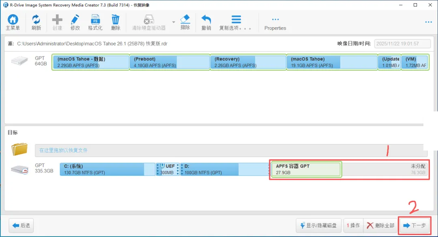Click the 映像日期/时间 field

[x=402, y=43]
